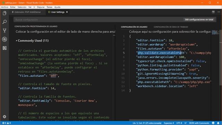Screen dimensions: 222x125
Task: Click the errors and warnings status indicator
Action: pyautogui.click(x=7, y=123)
